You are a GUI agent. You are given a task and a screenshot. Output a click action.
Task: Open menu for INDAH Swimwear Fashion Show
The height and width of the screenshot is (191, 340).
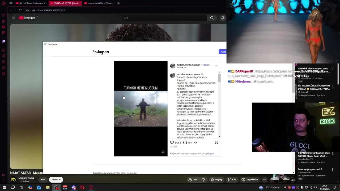click(x=333, y=153)
